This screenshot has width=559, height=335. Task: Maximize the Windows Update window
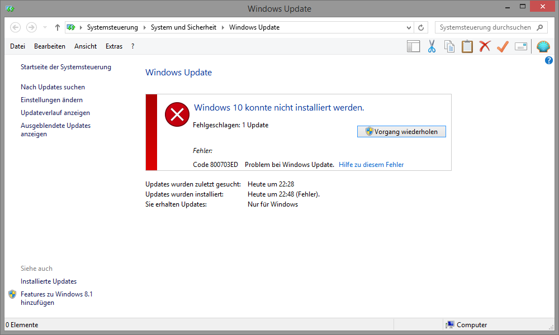pyautogui.click(x=523, y=7)
